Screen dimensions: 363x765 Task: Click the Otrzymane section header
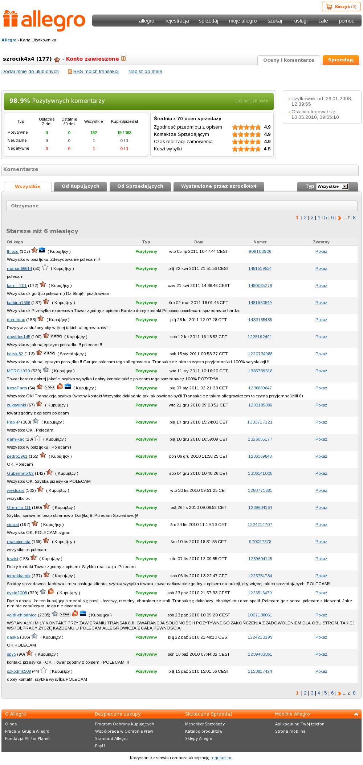[182, 206]
